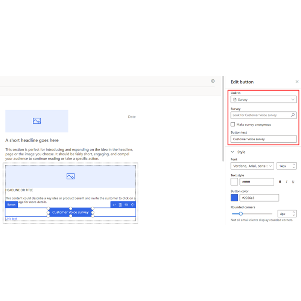Click the Customer Voice survey button on canvas
This screenshot has height=301, width=301.
[x=70, y=212]
